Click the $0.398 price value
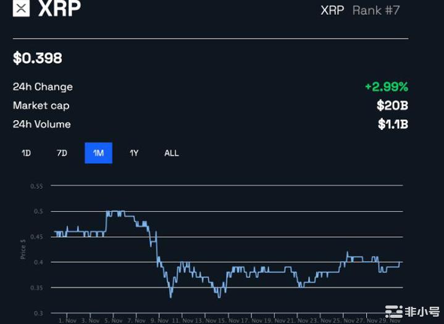444x324 pixels. click(38, 58)
